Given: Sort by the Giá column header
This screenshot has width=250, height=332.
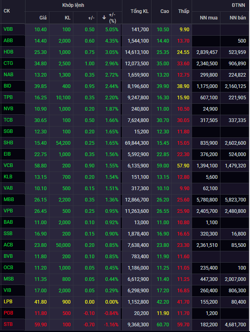Looking at the screenshot, I should [43, 18].
